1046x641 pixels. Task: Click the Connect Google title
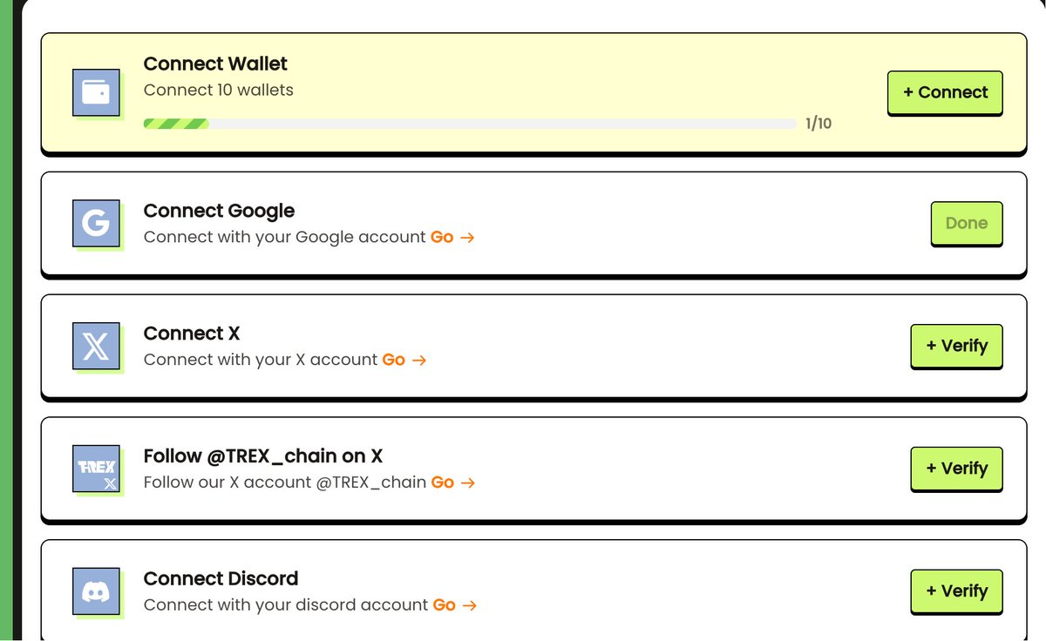click(x=219, y=211)
